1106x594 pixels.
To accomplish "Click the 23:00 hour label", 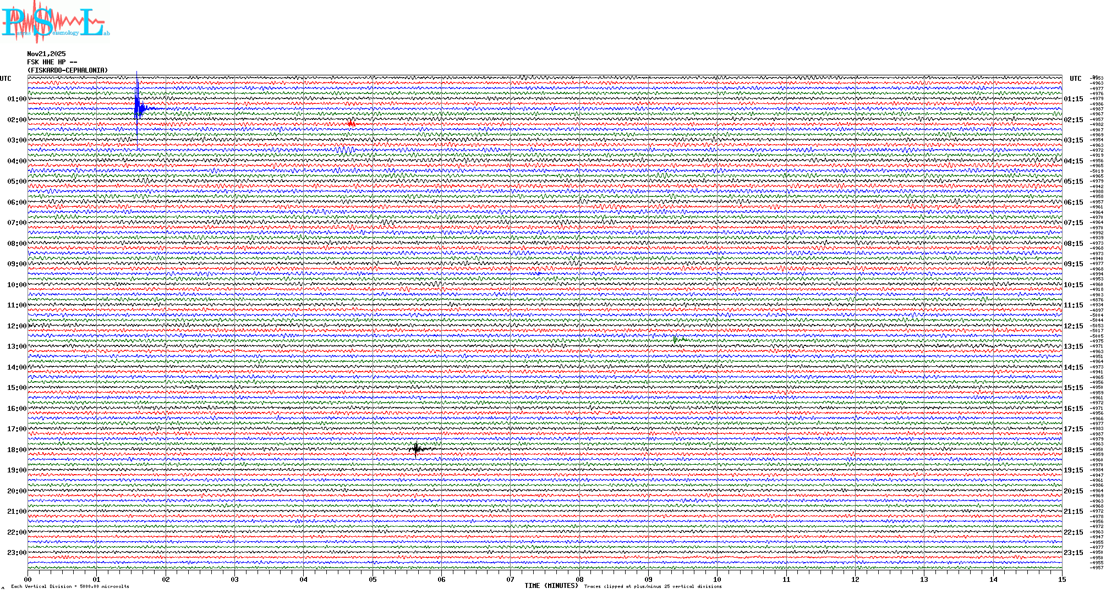I will (17, 553).
